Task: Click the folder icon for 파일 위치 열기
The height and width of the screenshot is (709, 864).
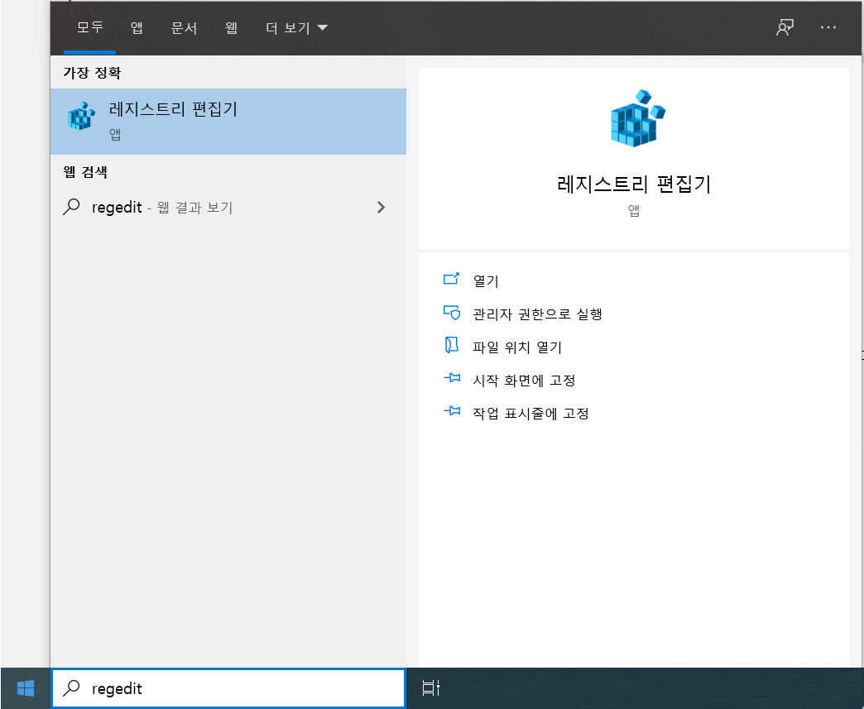Action: click(451, 346)
